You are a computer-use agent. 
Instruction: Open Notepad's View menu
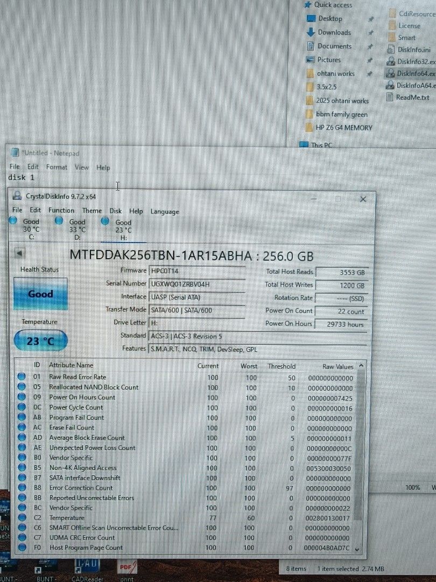pyautogui.click(x=82, y=168)
